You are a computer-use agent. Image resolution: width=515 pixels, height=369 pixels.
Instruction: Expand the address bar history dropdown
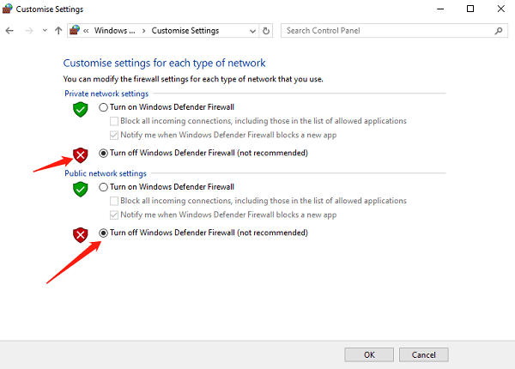point(252,31)
